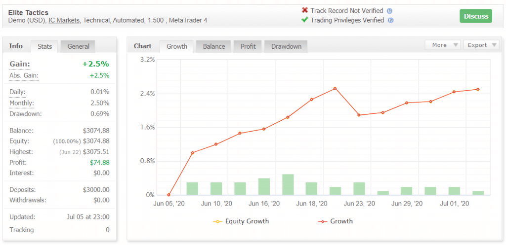This screenshot has width=506, height=245.
Task: Click the underlined Abs. Gain label
Action: (24, 75)
